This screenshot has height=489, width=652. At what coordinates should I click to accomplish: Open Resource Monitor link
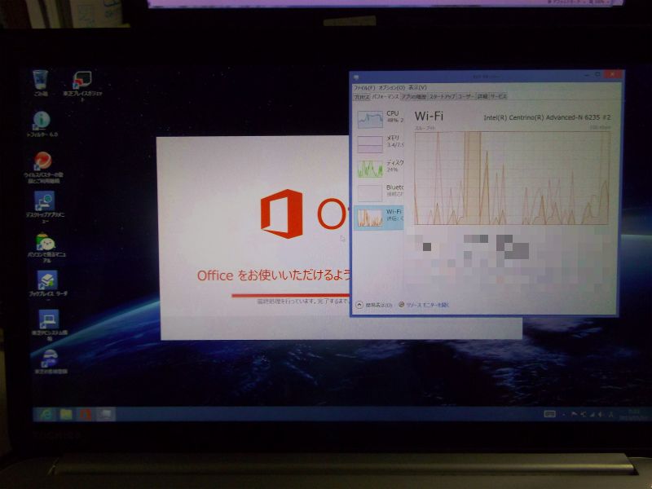pyautogui.click(x=424, y=305)
